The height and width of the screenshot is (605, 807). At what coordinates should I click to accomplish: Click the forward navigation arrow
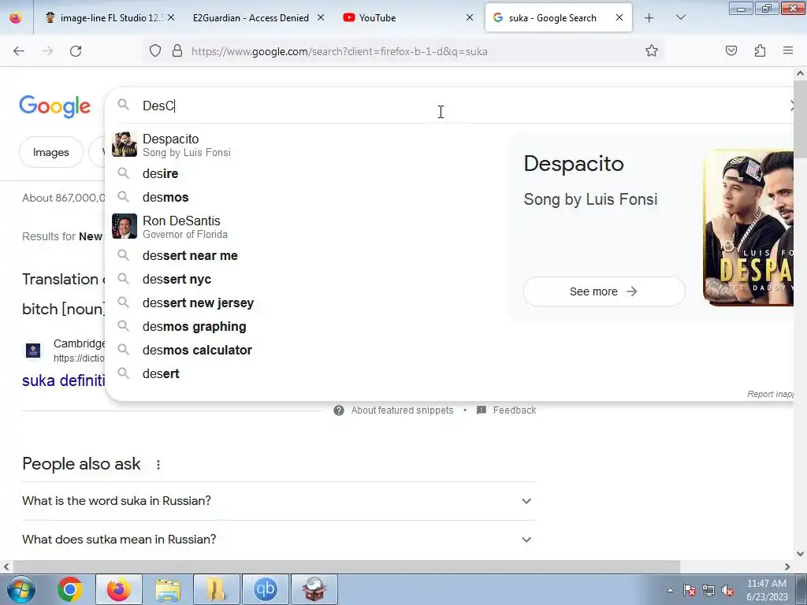[x=47, y=51]
